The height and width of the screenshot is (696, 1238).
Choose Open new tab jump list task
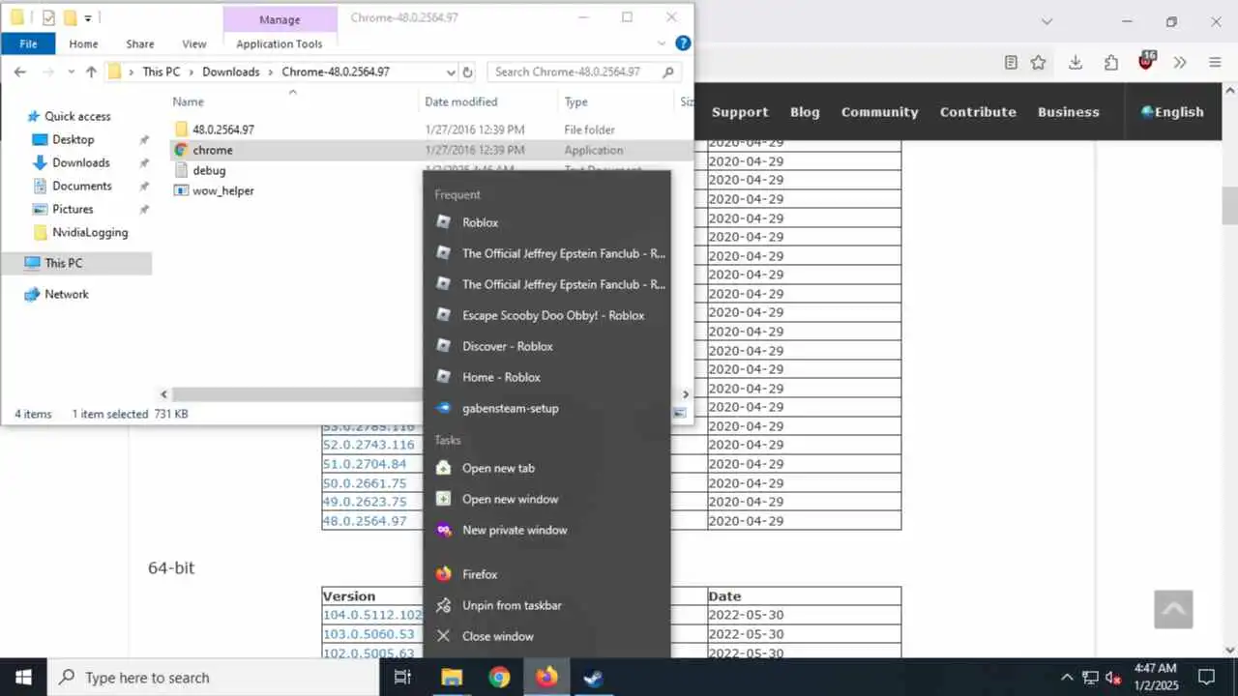pyautogui.click(x=546, y=468)
